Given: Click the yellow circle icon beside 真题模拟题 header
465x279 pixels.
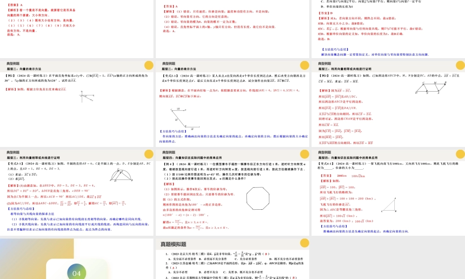Looking at the screenshot, I should click(x=305, y=243).
